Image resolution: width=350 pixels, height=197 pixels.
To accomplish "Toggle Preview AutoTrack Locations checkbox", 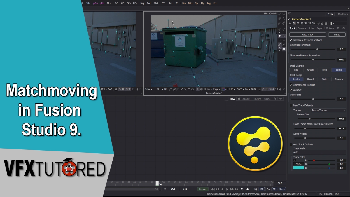I will pos(291,40).
